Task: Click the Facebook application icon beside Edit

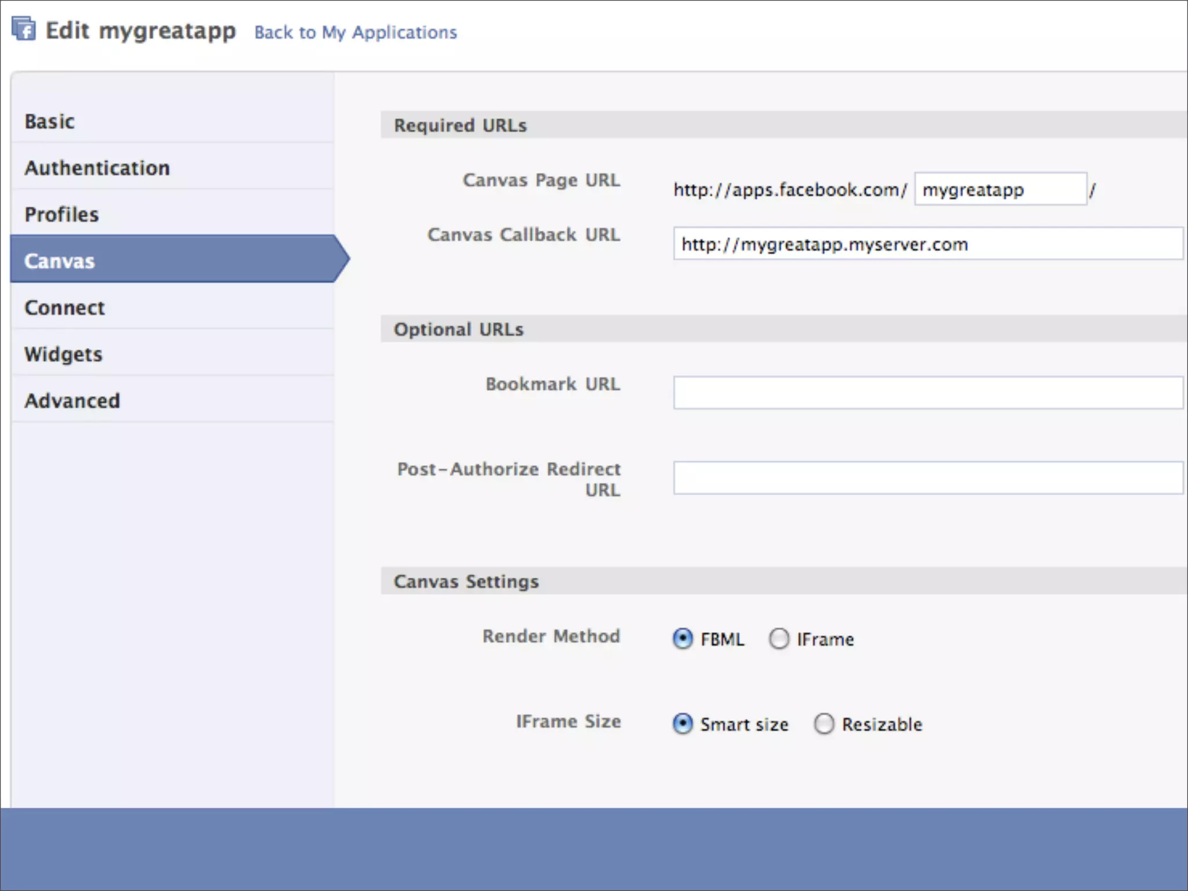Action: pos(24,29)
